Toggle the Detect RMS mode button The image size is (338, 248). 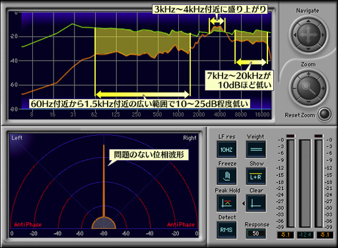(x=226, y=230)
